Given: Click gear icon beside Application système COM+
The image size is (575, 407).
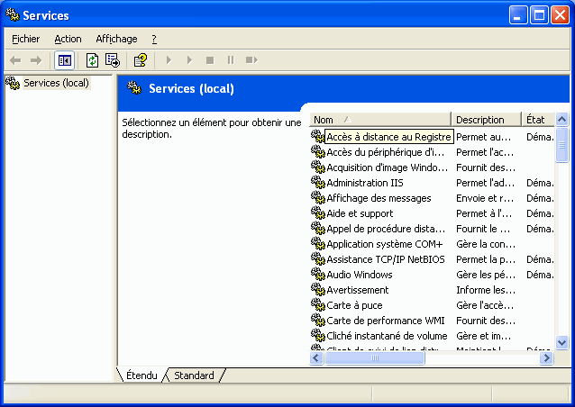Looking at the screenshot, I should tap(318, 244).
